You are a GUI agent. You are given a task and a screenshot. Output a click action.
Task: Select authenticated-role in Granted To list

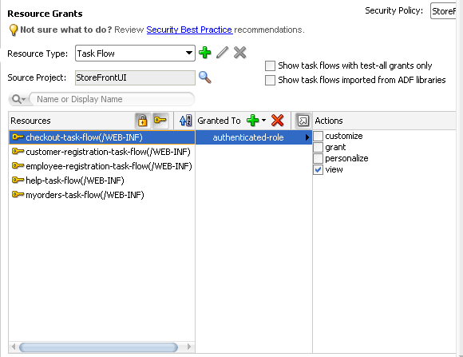coord(253,137)
